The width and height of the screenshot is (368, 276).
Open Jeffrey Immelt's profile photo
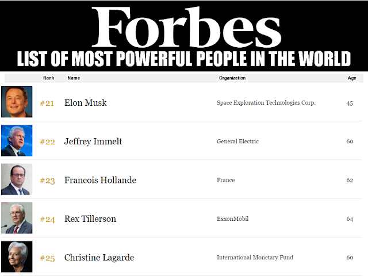(x=17, y=140)
